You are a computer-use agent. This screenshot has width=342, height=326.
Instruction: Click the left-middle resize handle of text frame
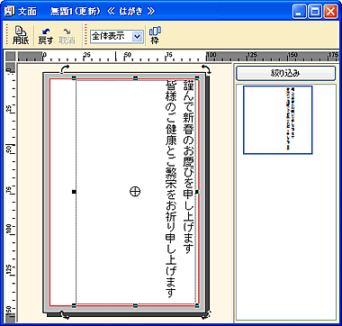pos(74,192)
